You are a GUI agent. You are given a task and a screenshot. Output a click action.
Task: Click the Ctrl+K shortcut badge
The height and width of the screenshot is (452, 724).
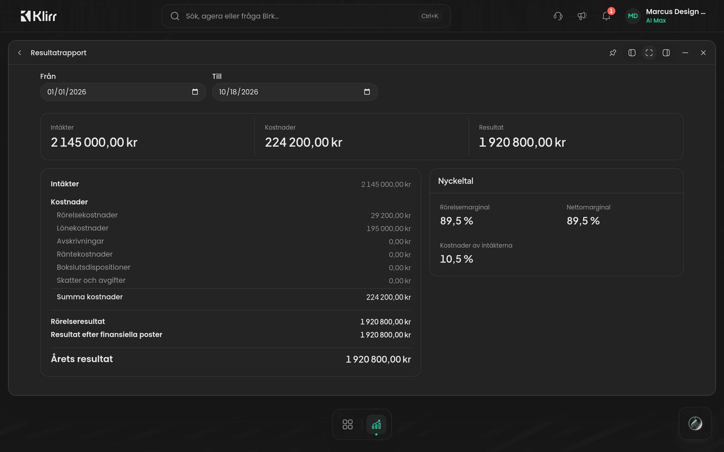pos(430,16)
